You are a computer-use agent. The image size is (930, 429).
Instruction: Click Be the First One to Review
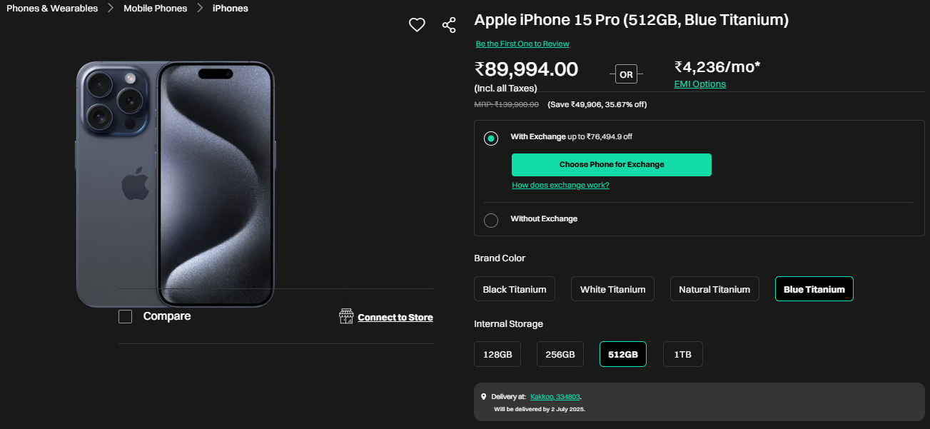pyautogui.click(x=522, y=44)
